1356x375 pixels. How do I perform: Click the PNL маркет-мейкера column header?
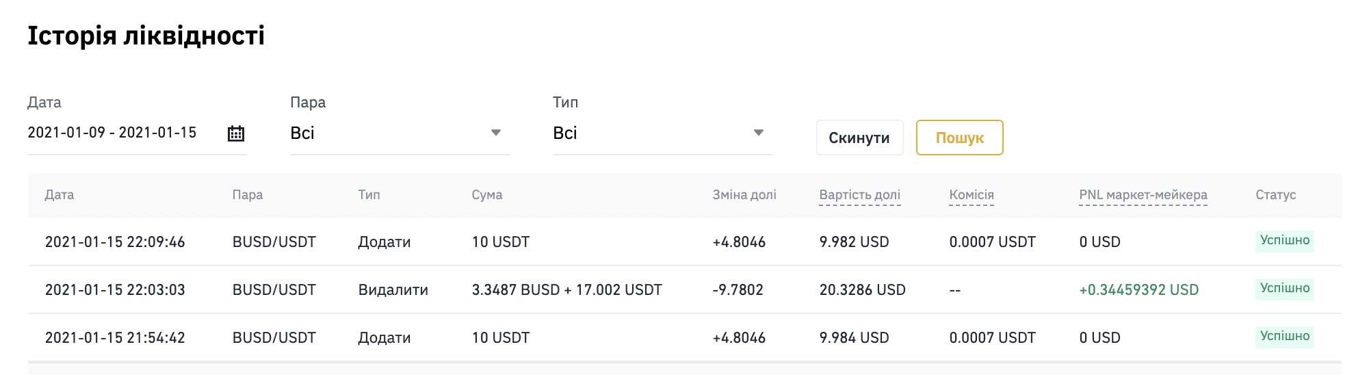pos(1143,195)
